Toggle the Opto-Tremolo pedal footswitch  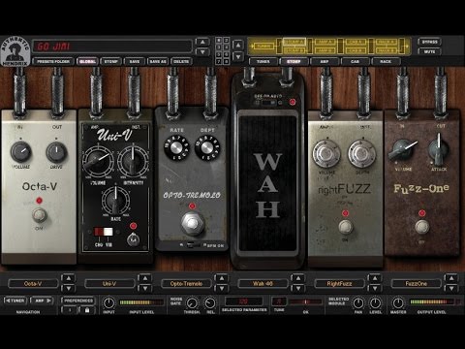(x=192, y=223)
